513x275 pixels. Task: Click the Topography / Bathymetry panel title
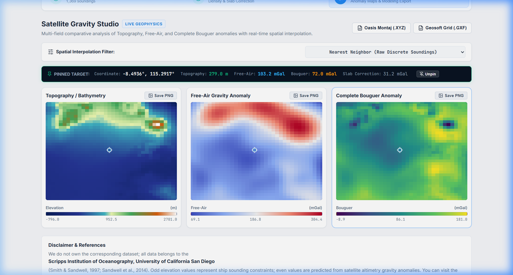coord(76,96)
